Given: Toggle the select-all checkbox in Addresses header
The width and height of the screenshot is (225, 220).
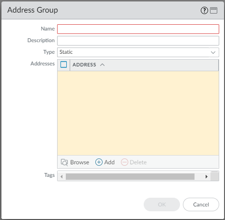Looking at the screenshot, I should (x=63, y=64).
